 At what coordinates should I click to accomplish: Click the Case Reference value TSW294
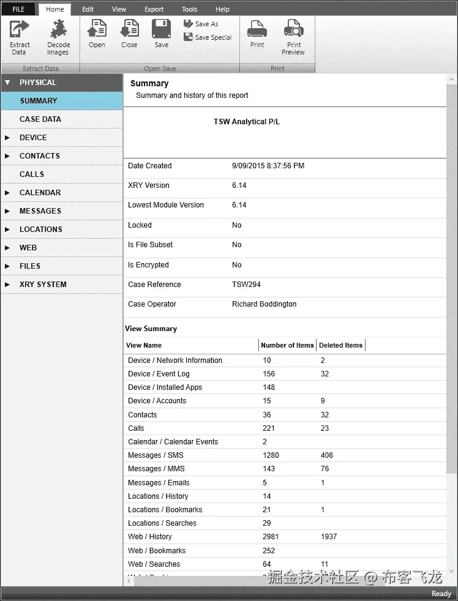click(x=246, y=285)
